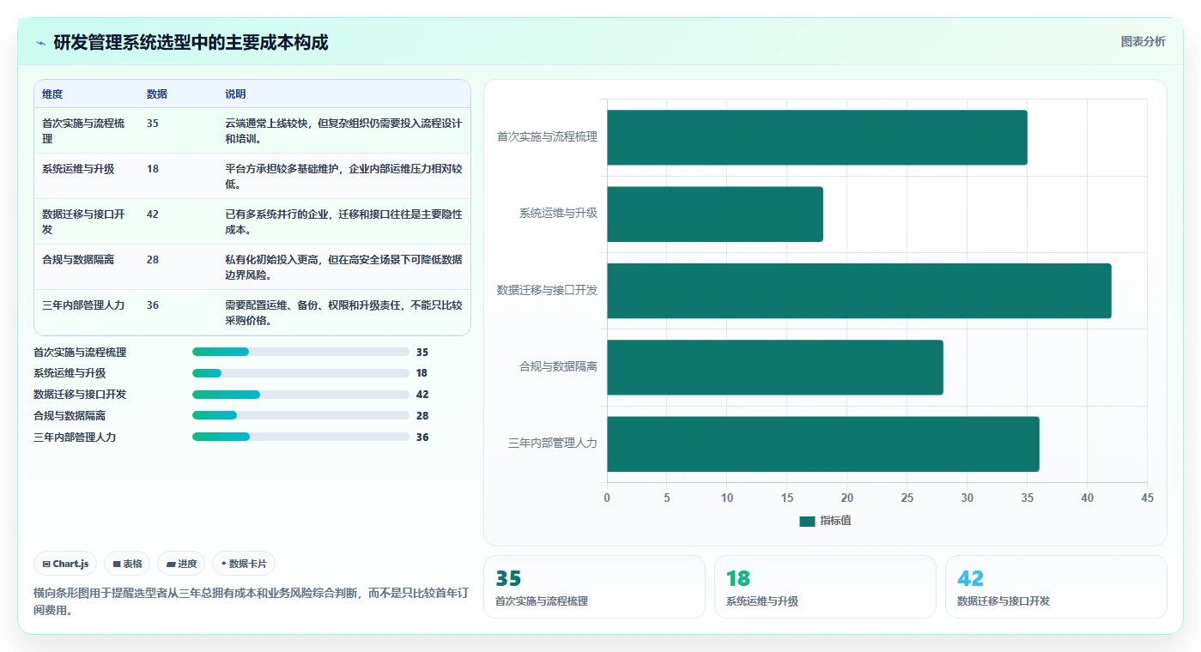This screenshot has width=1201, height=652.
Task: Click the 三年内部管理人力 progress bar
Action: [300, 437]
